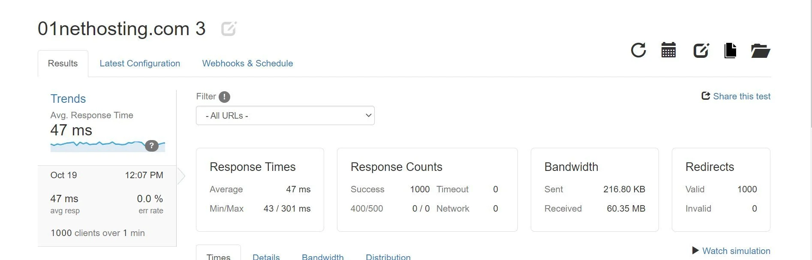This screenshot has width=812, height=260.
Task: Open the schedule calendar icon
Action: coord(668,50)
